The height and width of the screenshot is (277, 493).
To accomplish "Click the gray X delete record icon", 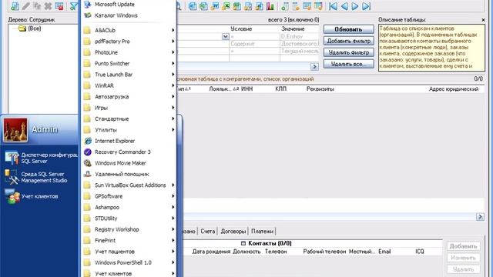I will (x=48, y=6).
